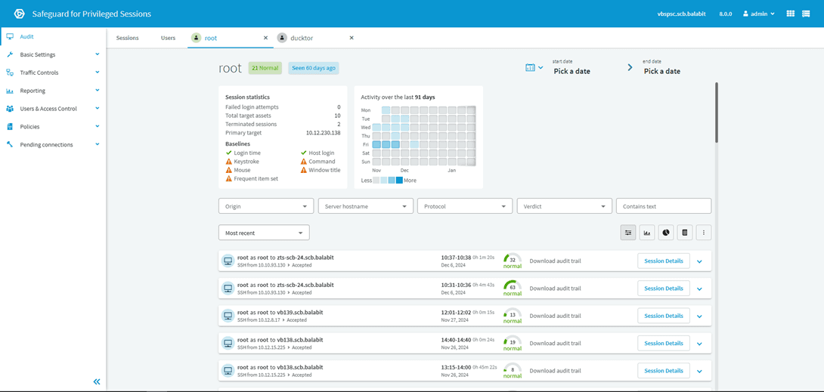The height and width of the screenshot is (392, 824).
Task: Switch to the Users tab
Action: click(x=168, y=38)
